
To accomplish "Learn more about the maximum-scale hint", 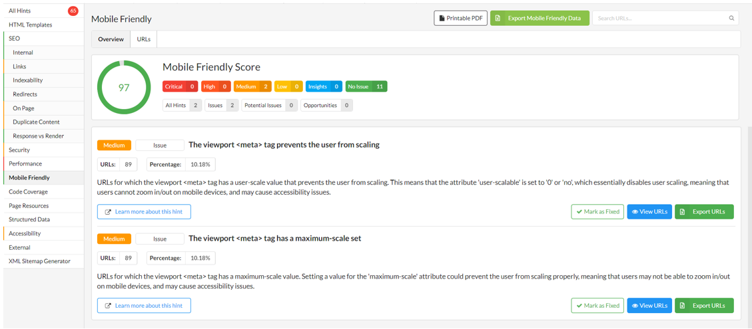I will [144, 306].
